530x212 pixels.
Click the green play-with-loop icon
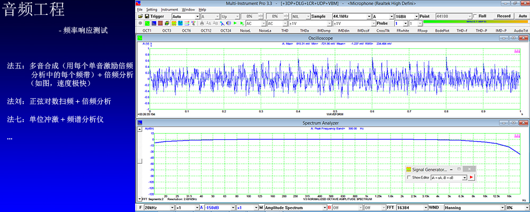pos(242,23)
